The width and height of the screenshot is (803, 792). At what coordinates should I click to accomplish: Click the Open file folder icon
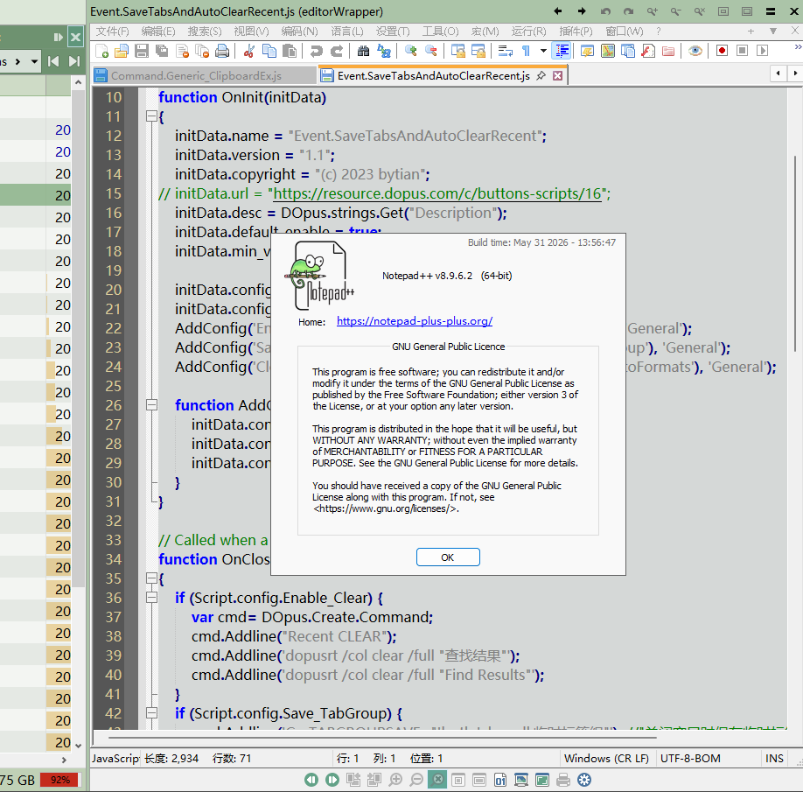tap(122, 51)
